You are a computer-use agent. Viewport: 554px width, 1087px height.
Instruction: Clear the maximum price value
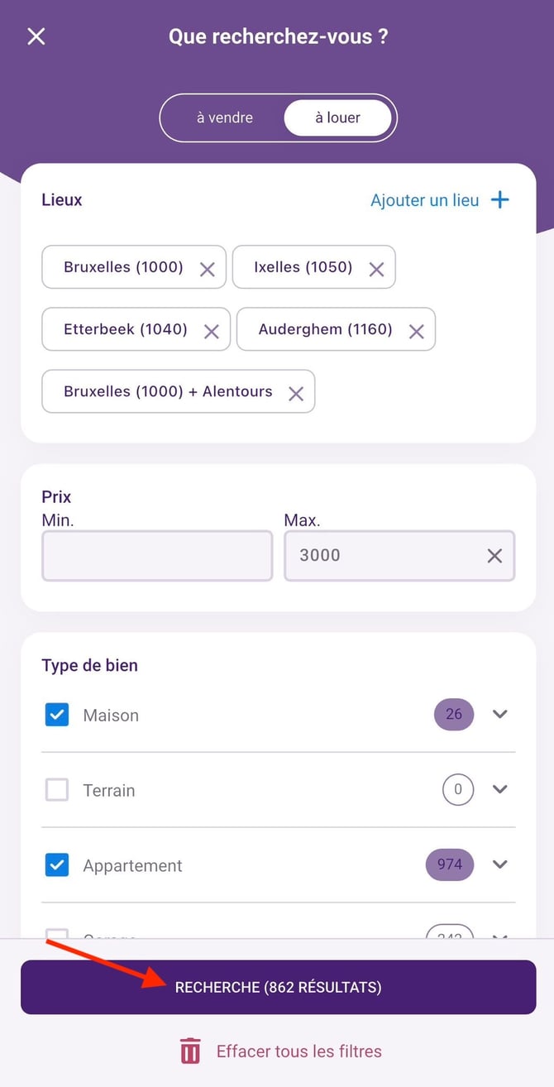(x=494, y=555)
